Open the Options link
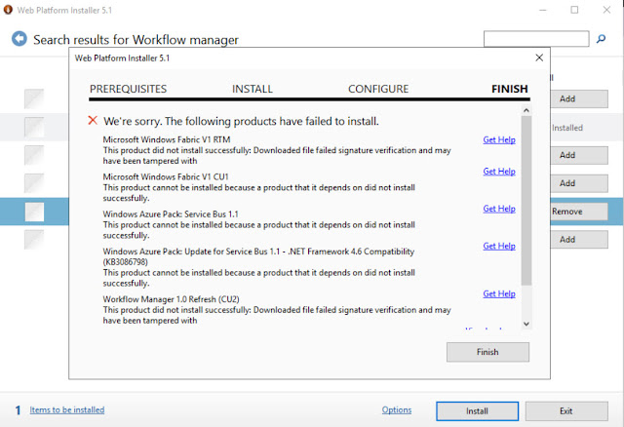This screenshot has height=427, width=624. pos(397,410)
